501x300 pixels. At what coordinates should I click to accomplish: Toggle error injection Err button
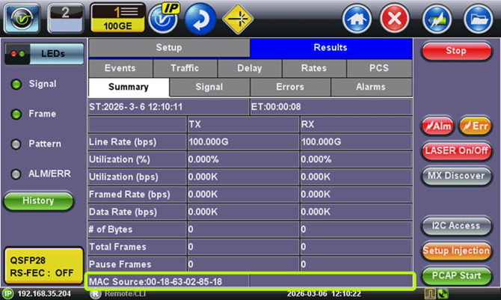click(475, 126)
